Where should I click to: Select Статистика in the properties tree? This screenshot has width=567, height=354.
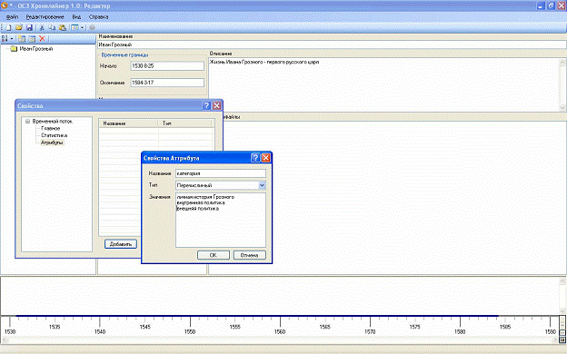click(55, 135)
